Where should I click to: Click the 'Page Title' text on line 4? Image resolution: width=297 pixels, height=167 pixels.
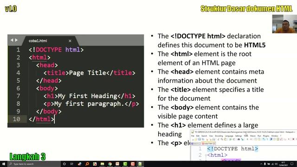(x=88, y=73)
